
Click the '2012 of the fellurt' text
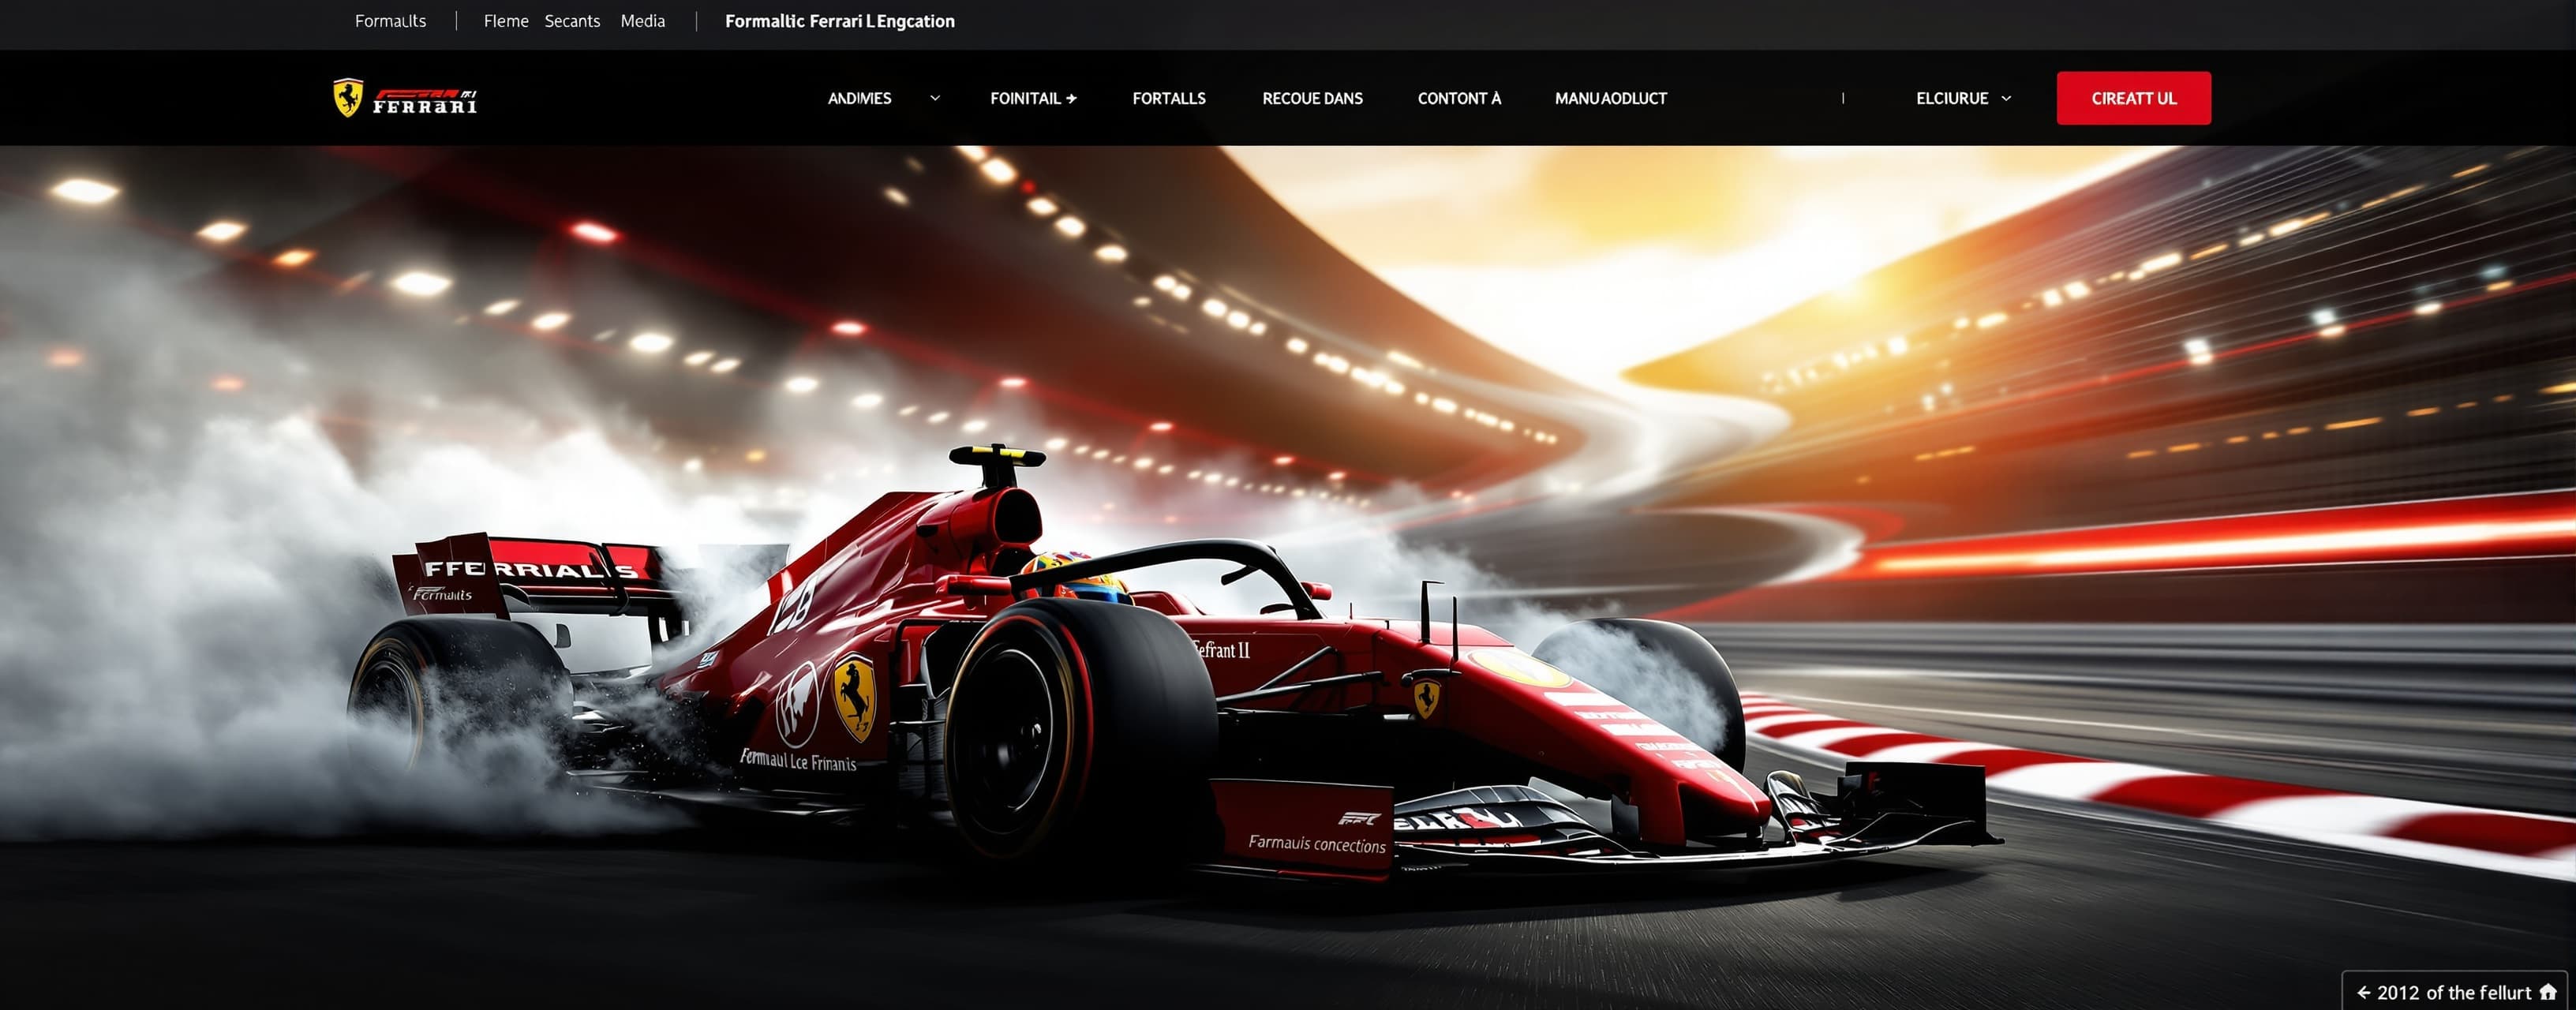2453,993
